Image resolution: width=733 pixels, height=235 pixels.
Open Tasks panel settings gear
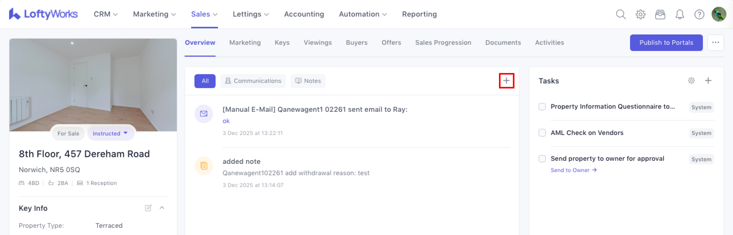[x=691, y=81]
